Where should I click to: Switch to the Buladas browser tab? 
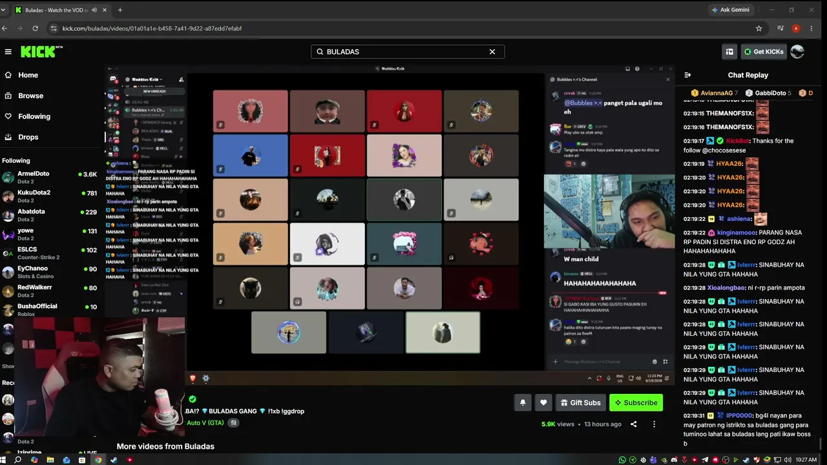pyautogui.click(x=61, y=10)
